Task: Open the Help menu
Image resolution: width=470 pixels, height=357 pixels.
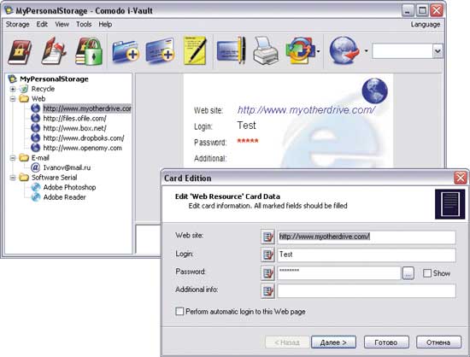Action: click(105, 24)
